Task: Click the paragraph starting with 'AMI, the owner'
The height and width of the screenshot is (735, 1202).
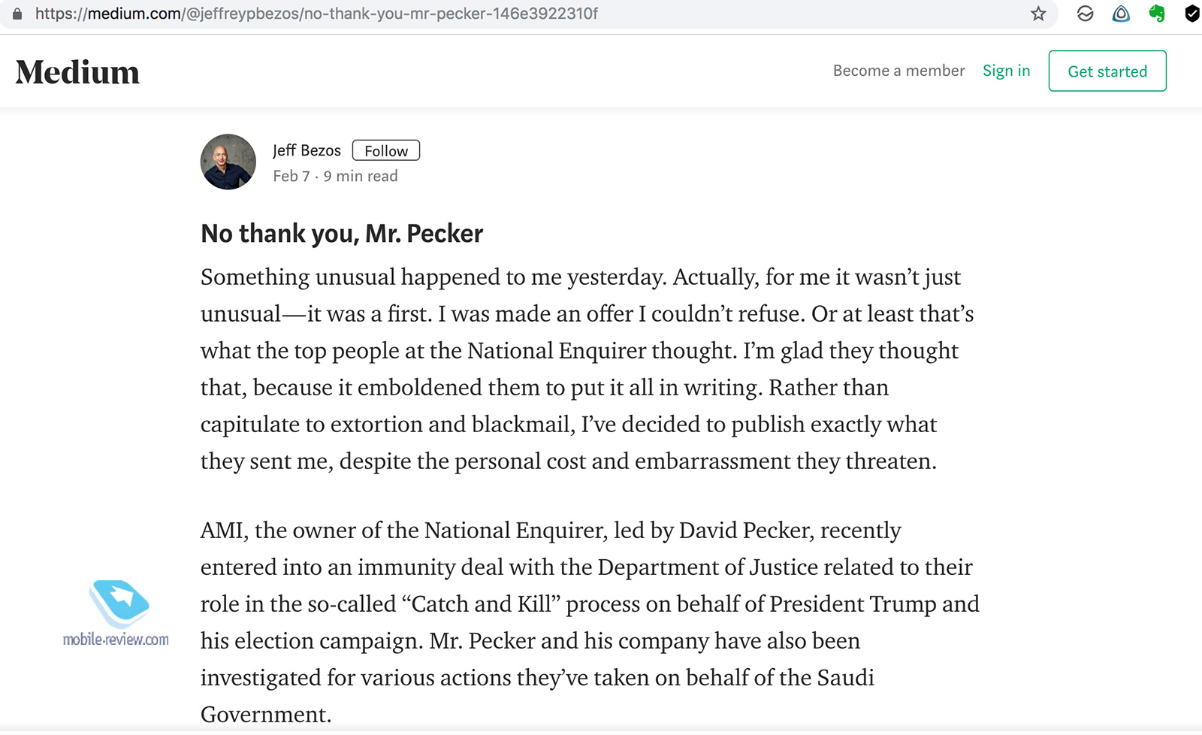Action: tap(590, 622)
